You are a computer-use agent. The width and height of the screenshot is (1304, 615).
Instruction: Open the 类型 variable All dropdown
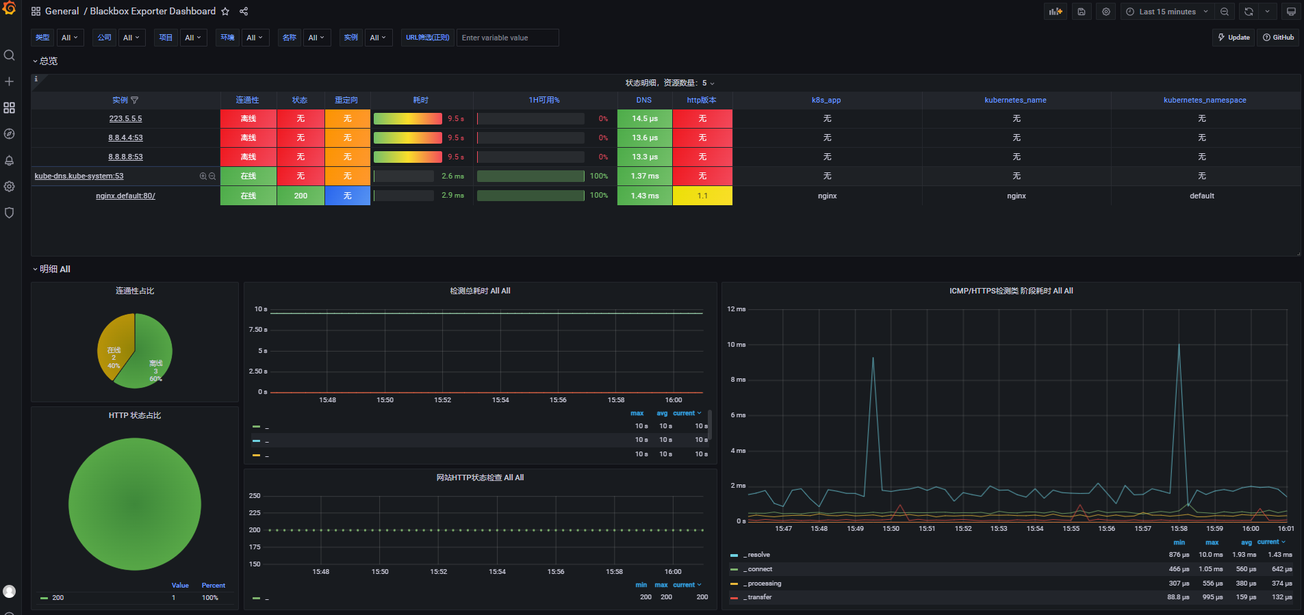point(70,38)
